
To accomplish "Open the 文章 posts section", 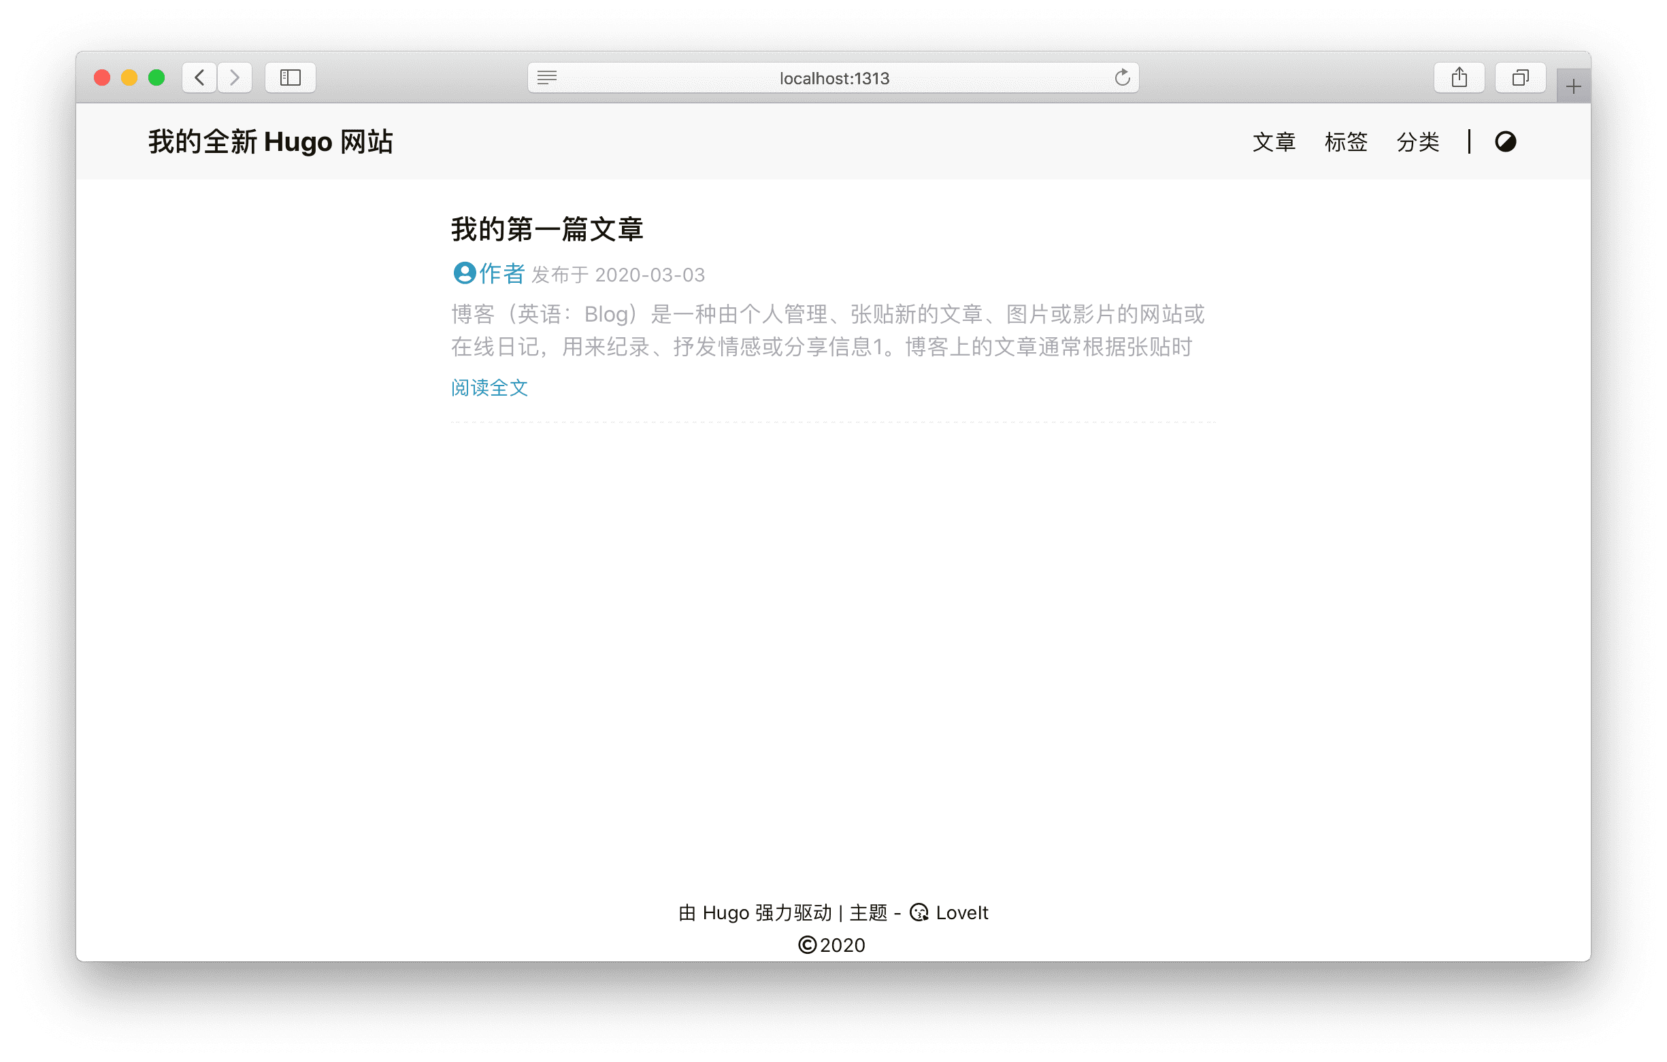I will tap(1274, 142).
